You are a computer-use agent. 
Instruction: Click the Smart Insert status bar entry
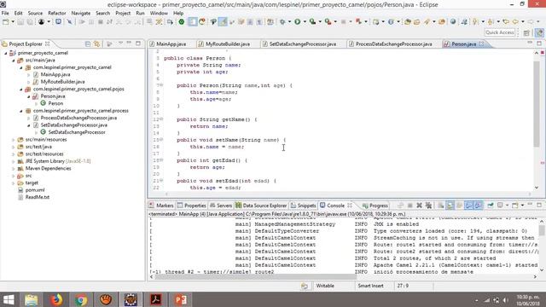370,286
